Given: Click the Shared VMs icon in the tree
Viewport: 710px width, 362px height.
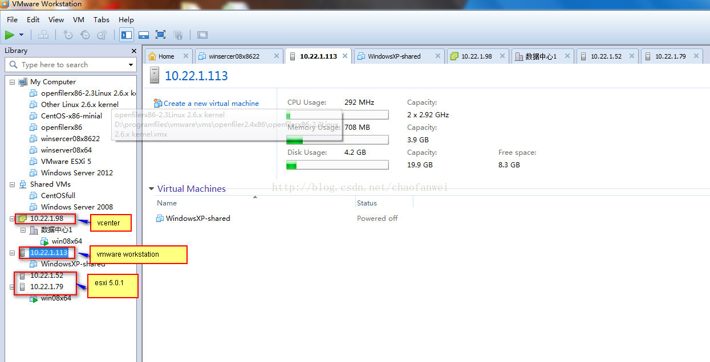Looking at the screenshot, I should click(x=23, y=184).
